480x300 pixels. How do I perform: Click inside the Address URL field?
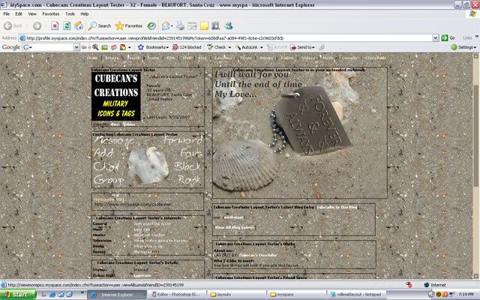(x=229, y=38)
